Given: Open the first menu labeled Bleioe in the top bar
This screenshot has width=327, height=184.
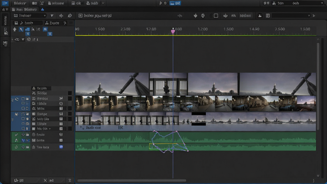Looking at the screenshot, I should pos(20,3).
